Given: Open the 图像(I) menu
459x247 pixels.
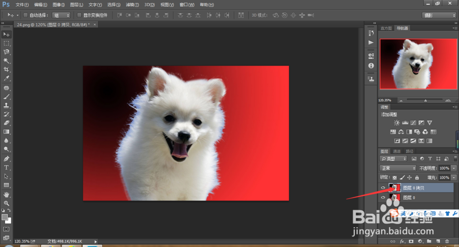Looking at the screenshot, I should click(x=59, y=5).
